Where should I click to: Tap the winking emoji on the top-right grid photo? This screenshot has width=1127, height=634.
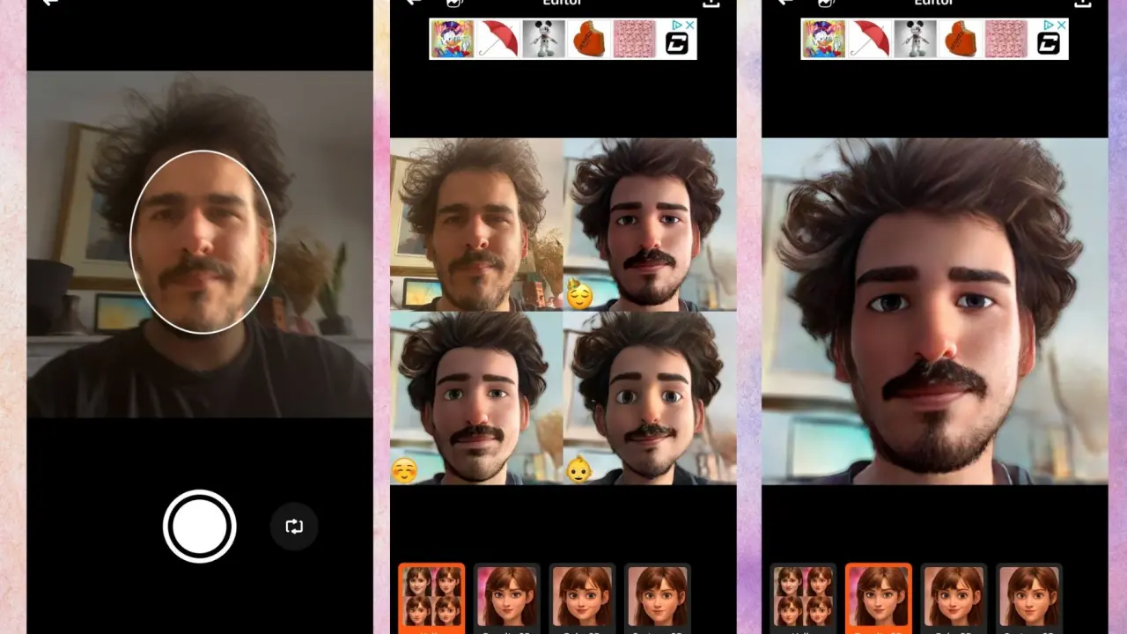[x=579, y=294]
